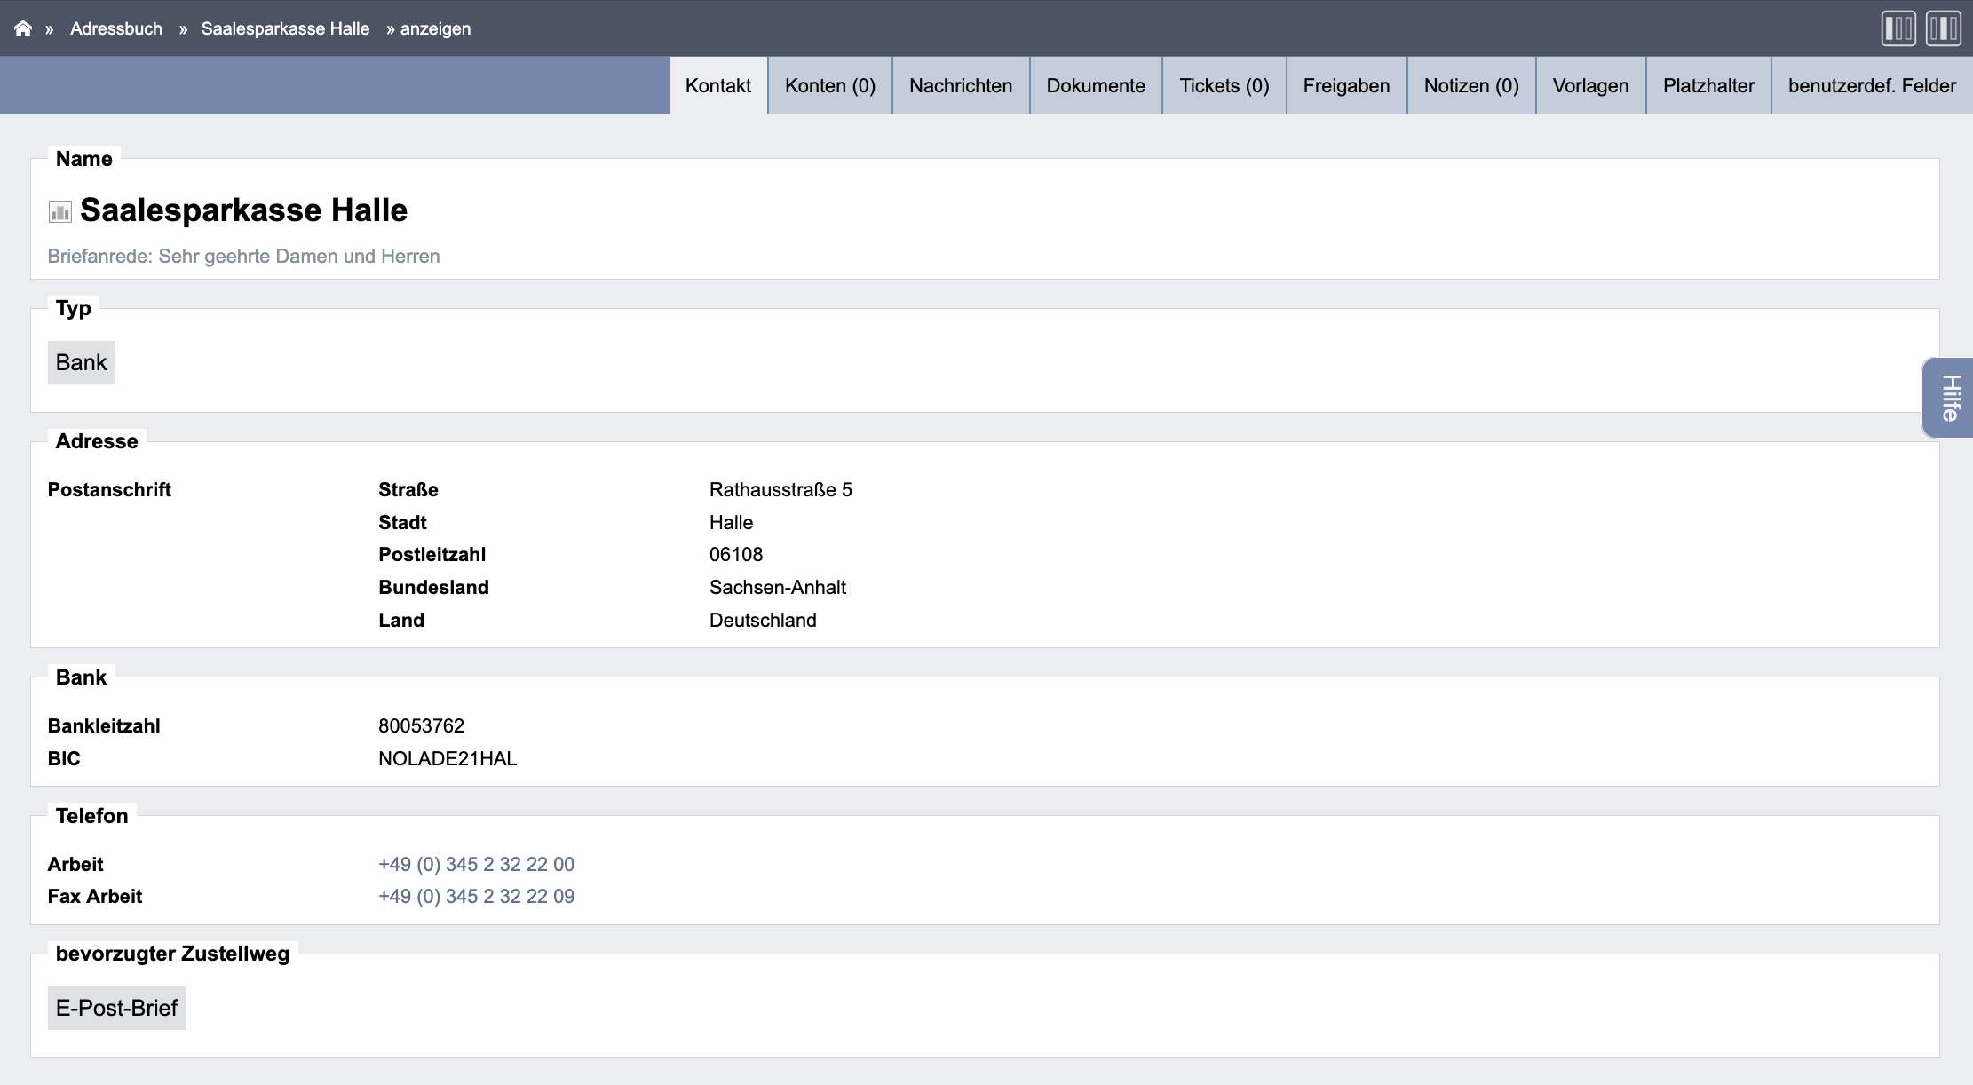This screenshot has width=1973, height=1085.
Task: Open the Hilfe side panel
Action: tap(1949, 398)
